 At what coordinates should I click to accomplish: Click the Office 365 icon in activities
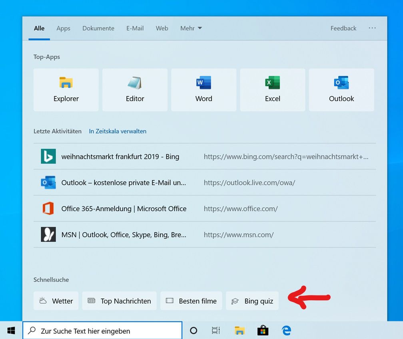point(48,208)
